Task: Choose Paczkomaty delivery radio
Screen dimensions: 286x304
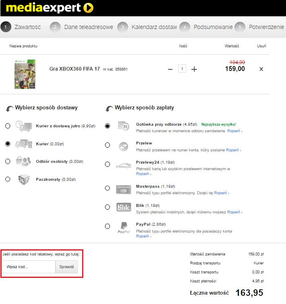Action: click(x=8, y=179)
